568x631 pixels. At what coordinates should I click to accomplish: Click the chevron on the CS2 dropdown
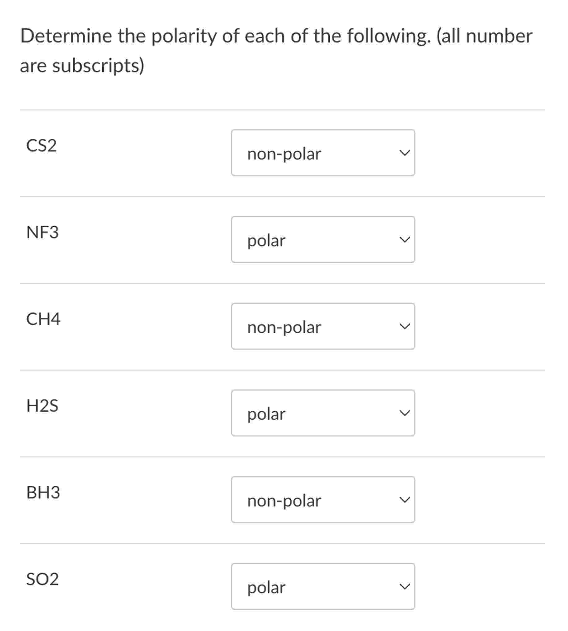pyautogui.click(x=405, y=153)
